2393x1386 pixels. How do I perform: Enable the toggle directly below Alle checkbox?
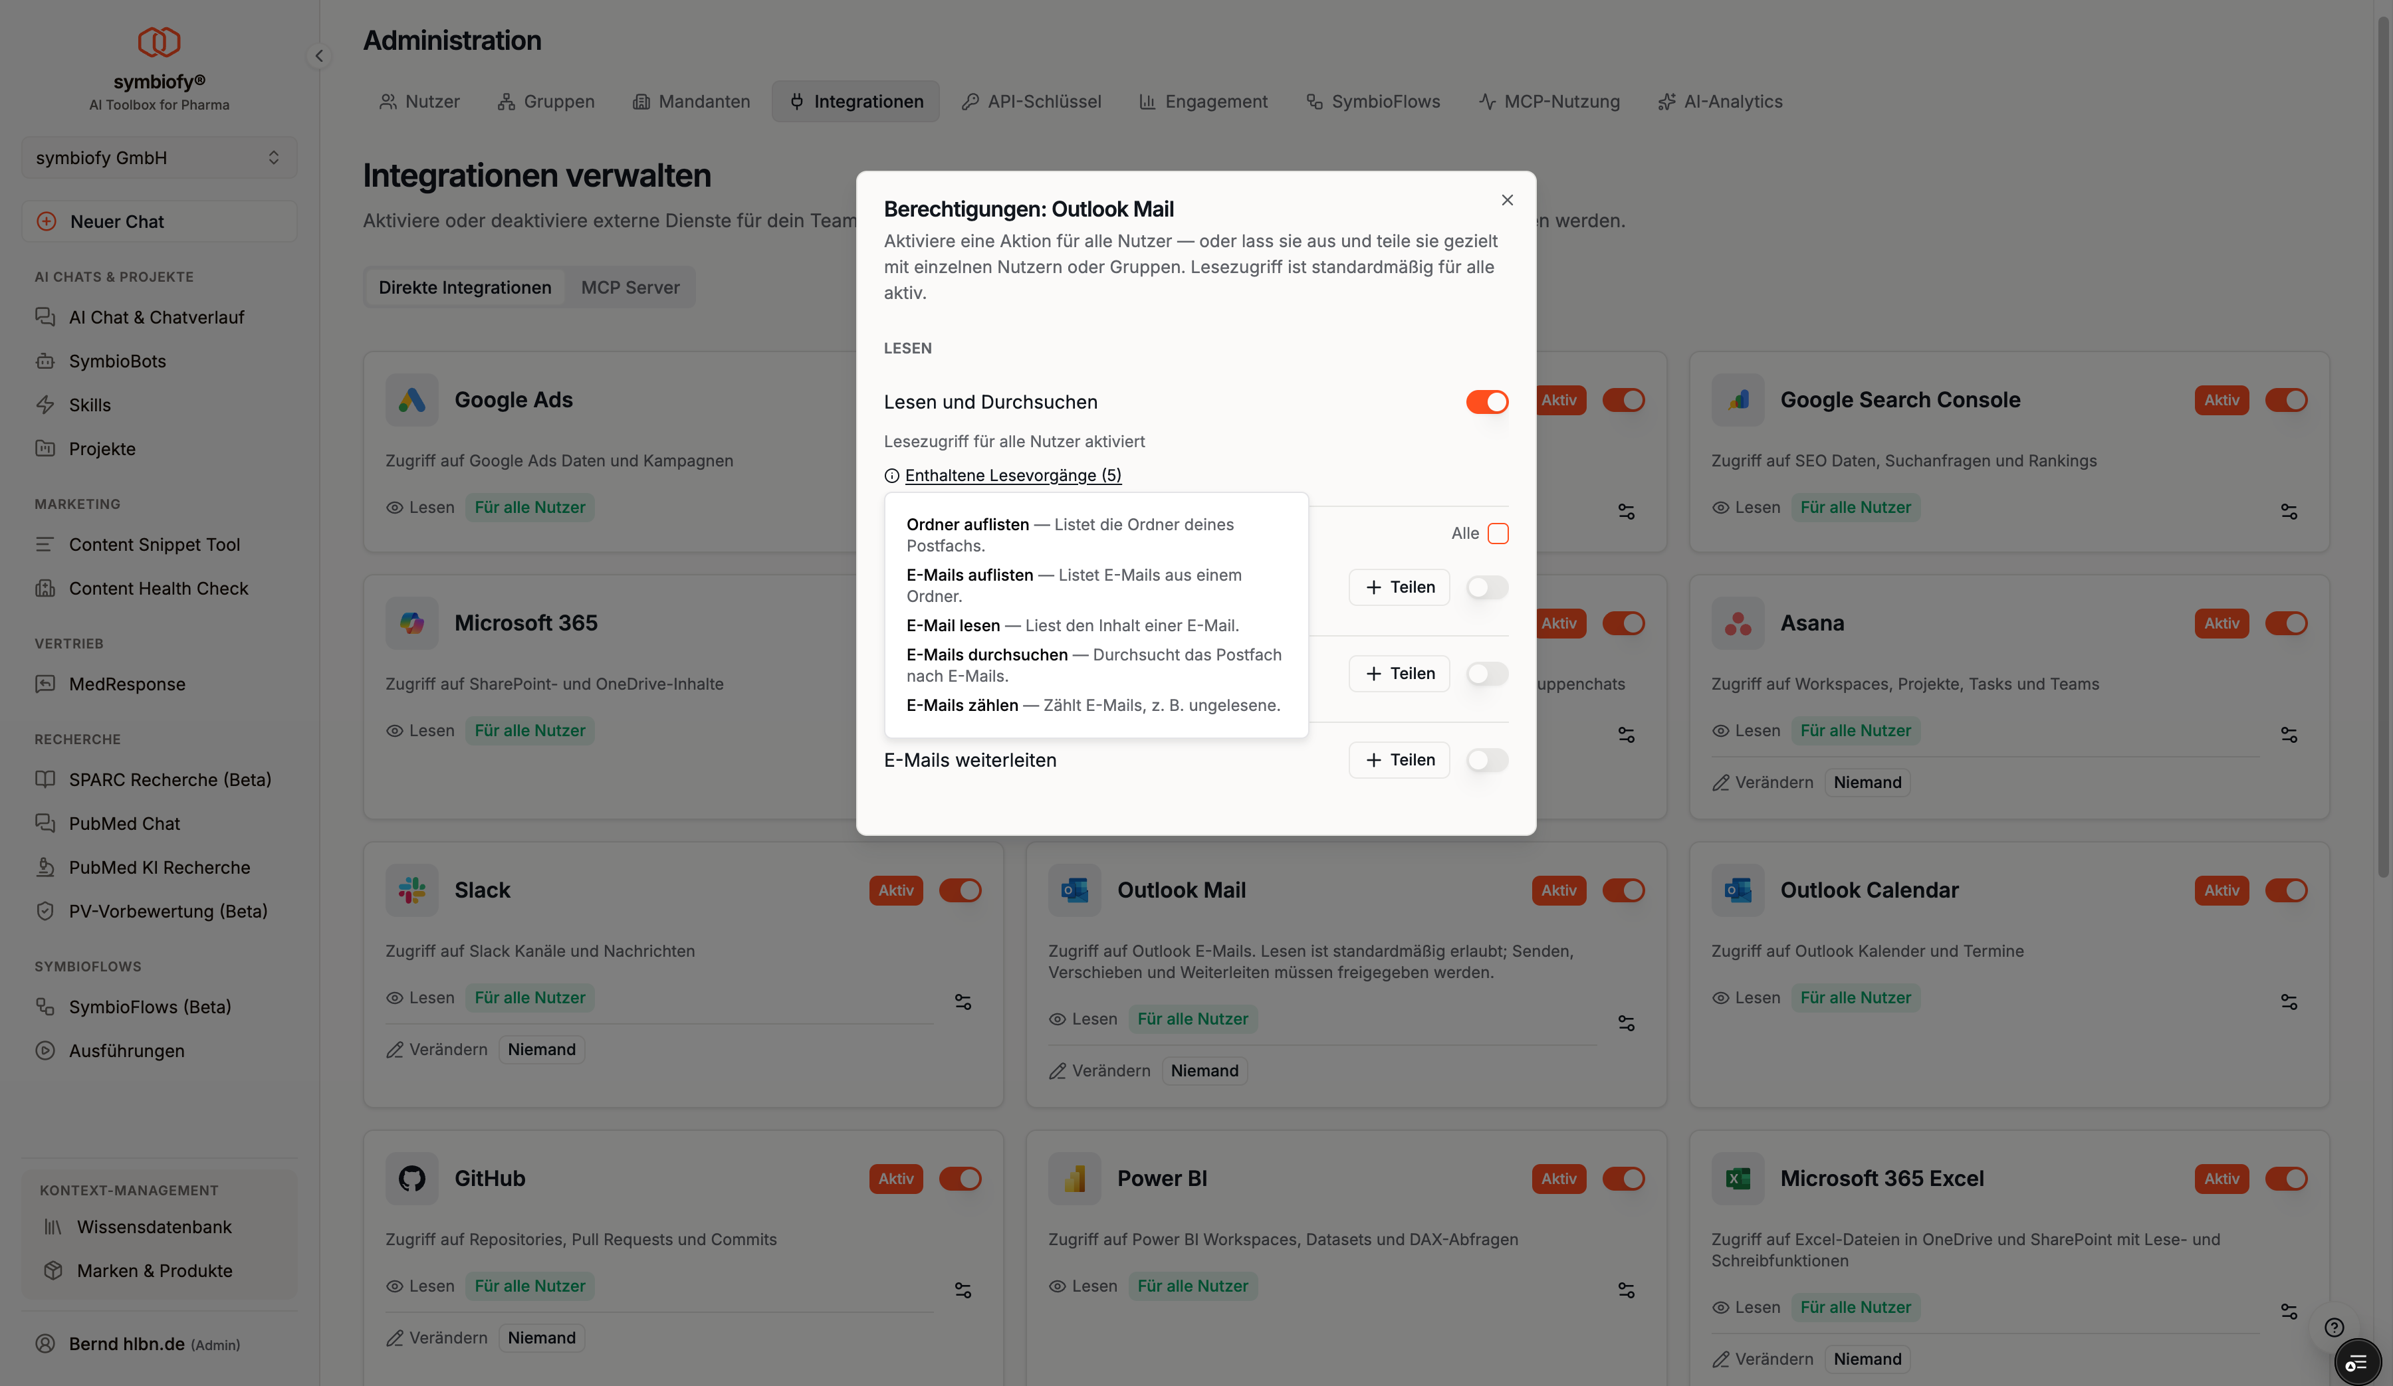[x=1487, y=587]
